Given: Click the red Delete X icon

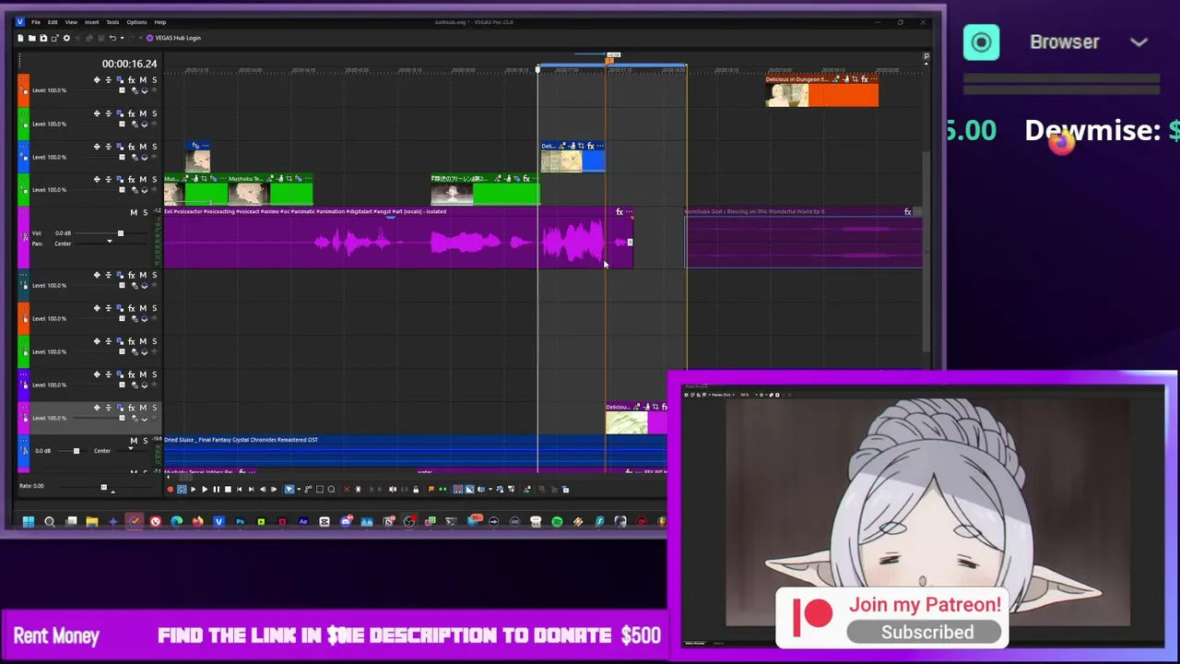Looking at the screenshot, I should pos(347,490).
